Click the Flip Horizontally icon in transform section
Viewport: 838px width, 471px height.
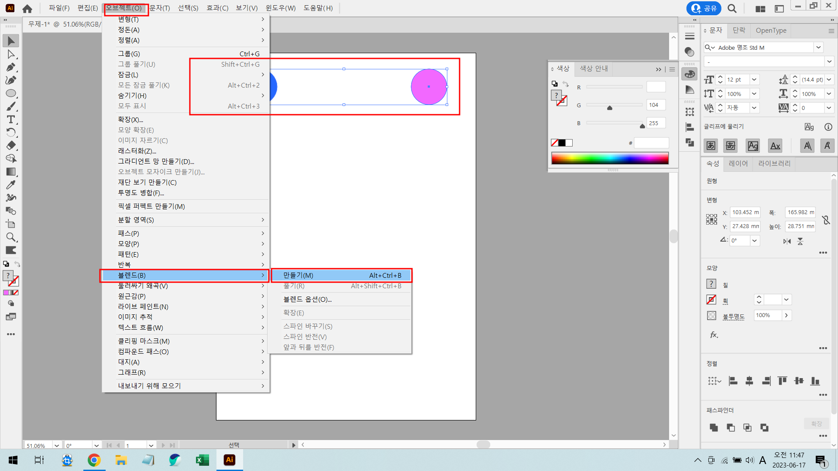pyautogui.click(x=786, y=241)
